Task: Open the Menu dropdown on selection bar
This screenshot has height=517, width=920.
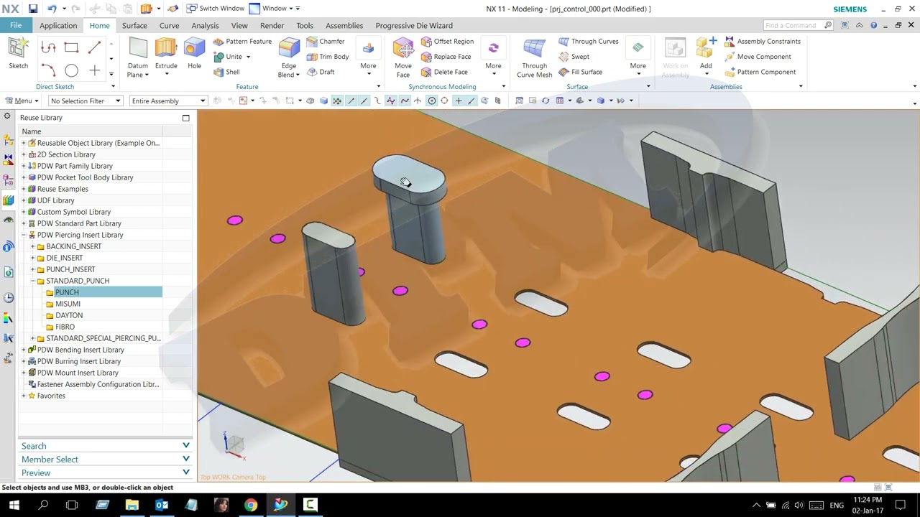Action: click(x=22, y=101)
